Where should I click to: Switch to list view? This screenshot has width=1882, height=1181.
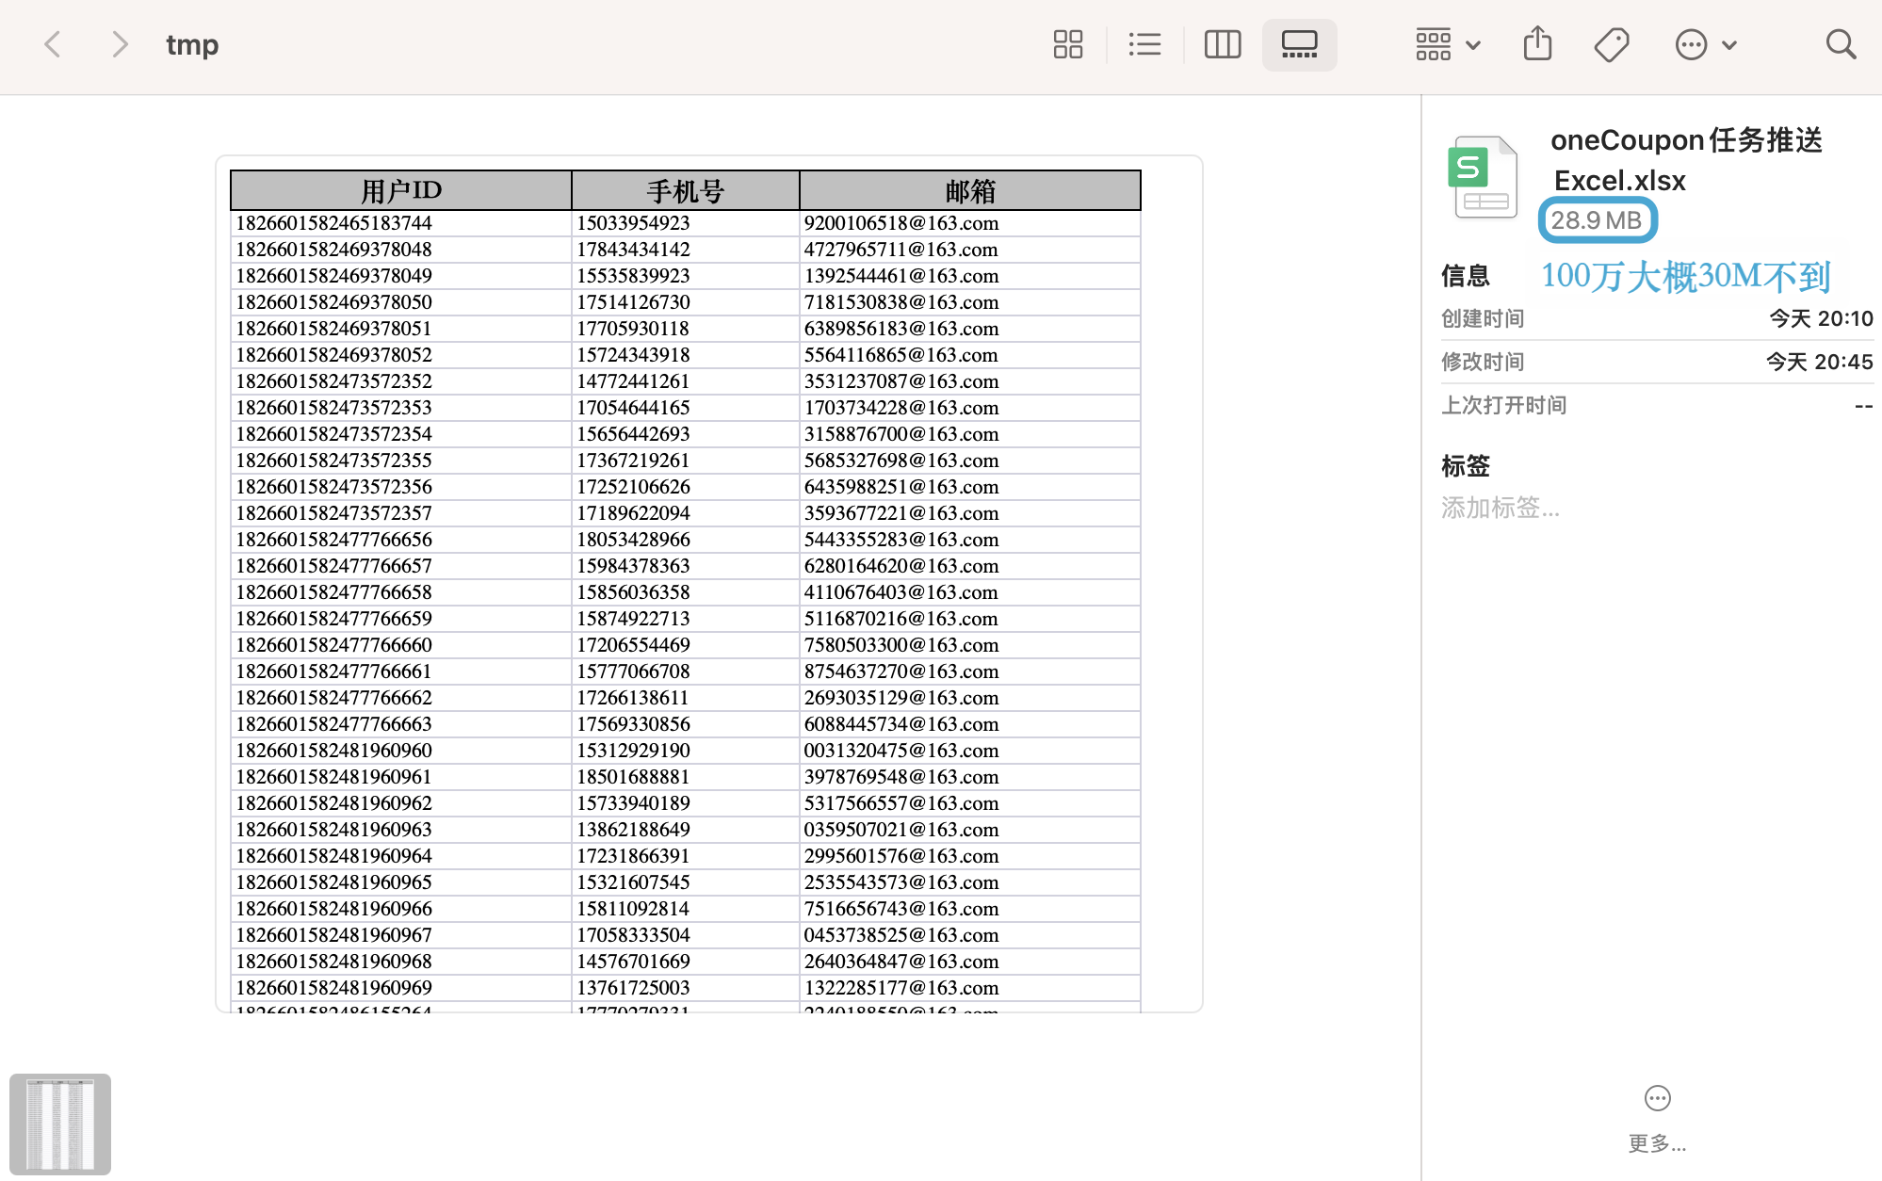[x=1144, y=44]
